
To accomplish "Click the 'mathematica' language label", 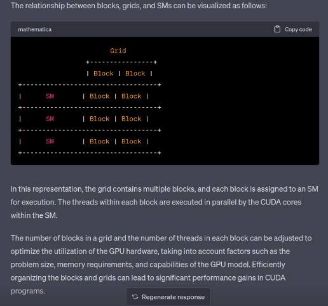I will pos(34,29).
